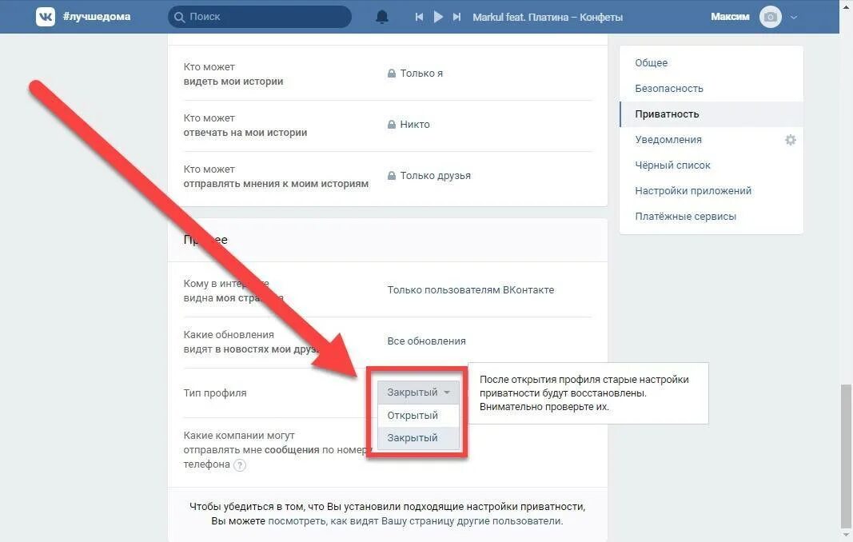Focus the Поиск search field
Viewport: 853px width, 542px height.
[x=260, y=17]
